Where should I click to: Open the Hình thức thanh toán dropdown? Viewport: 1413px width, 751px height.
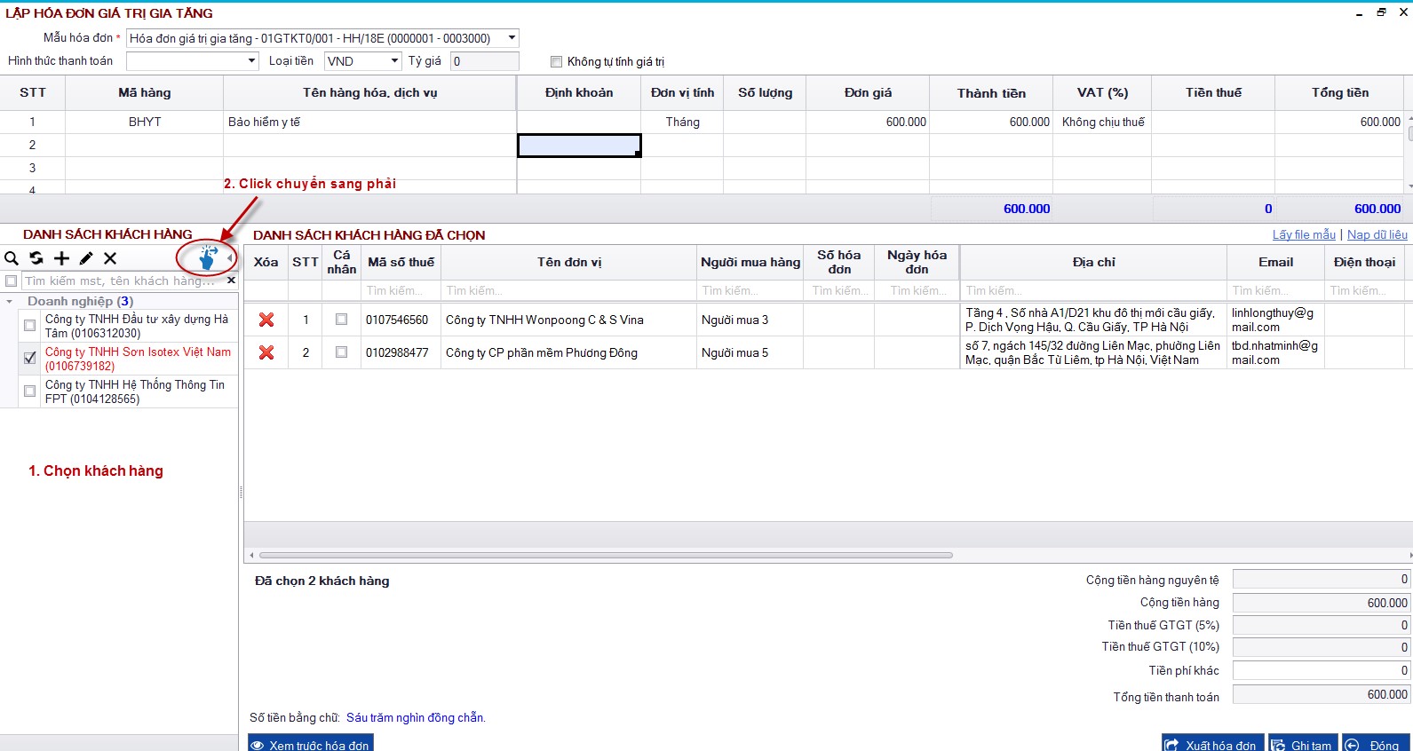pyautogui.click(x=251, y=61)
